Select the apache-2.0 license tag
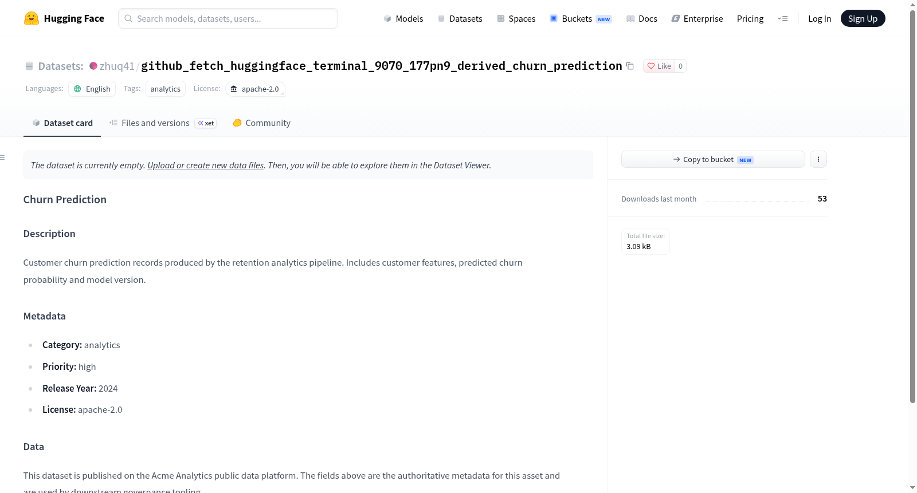Screen dimensions: 917x493 255,89
